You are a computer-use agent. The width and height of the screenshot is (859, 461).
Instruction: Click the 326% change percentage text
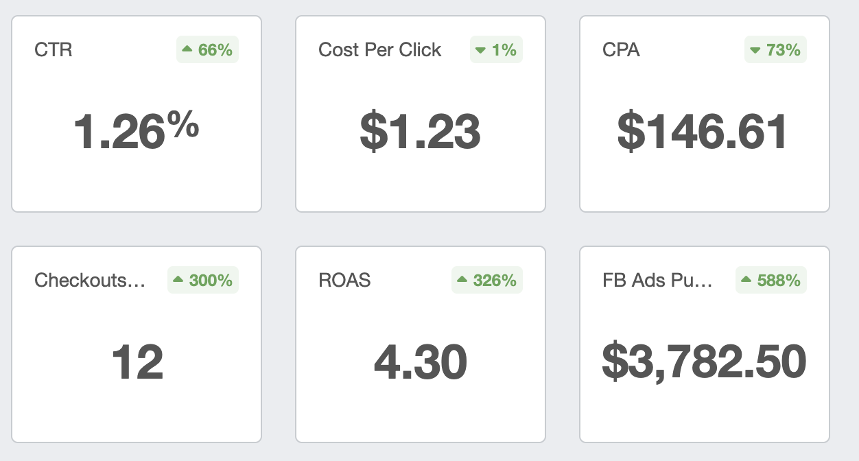(495, 280)
